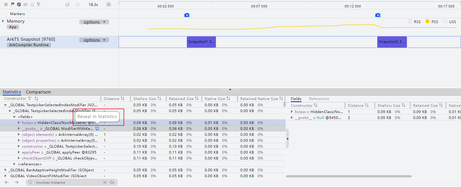Go back with the left arrow
This screenshot has height=187, width=461.
(x=7, y=182)
